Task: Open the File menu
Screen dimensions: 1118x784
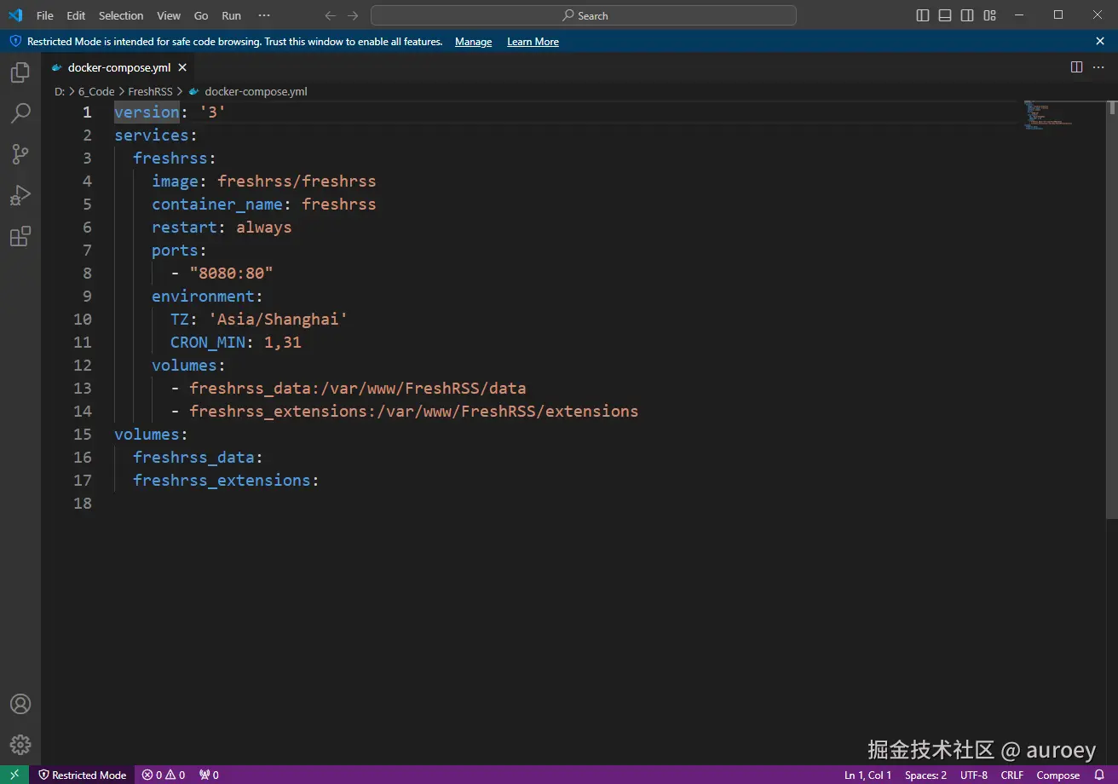Action: 45,15
